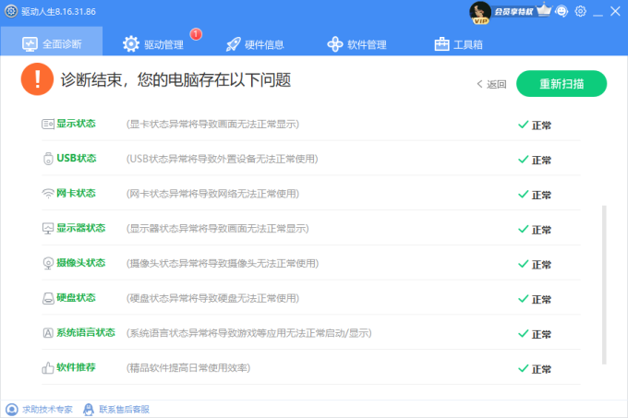Click the 返回 back link

[491, 84]
